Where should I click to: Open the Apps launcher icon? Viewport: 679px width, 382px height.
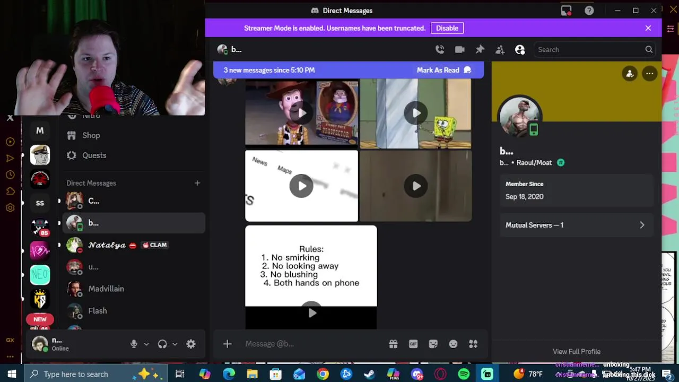tap(473, 344)
